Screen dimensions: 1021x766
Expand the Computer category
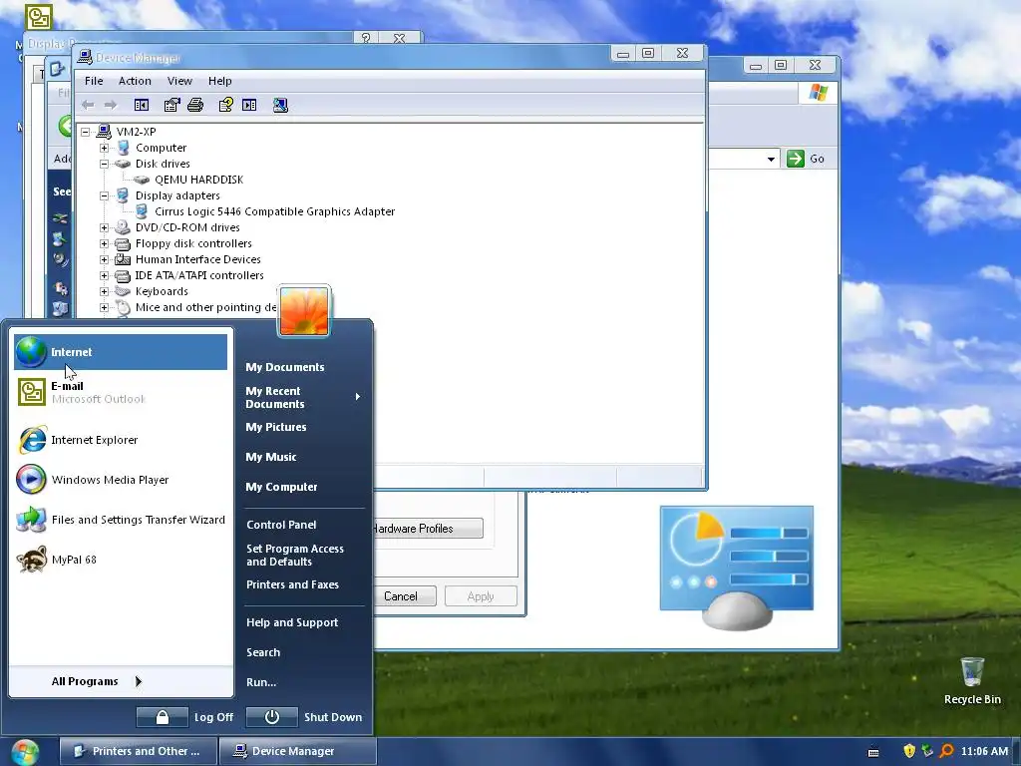[104, 148]
